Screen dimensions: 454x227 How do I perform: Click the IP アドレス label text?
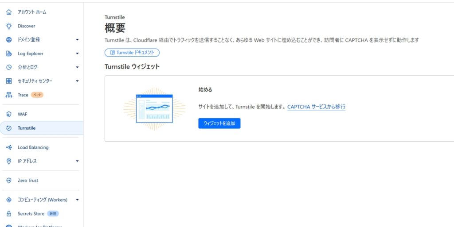(x=27, y=161)
